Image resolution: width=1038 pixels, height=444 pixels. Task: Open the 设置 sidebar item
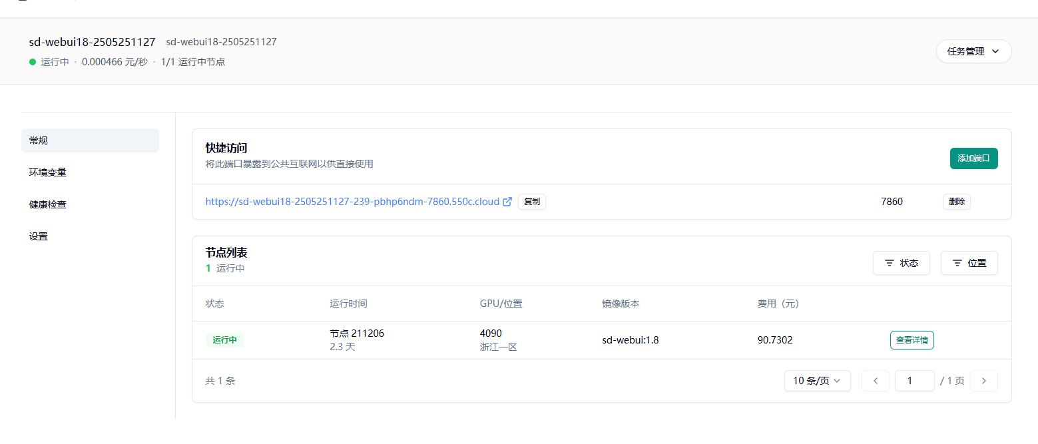point(39,236)
